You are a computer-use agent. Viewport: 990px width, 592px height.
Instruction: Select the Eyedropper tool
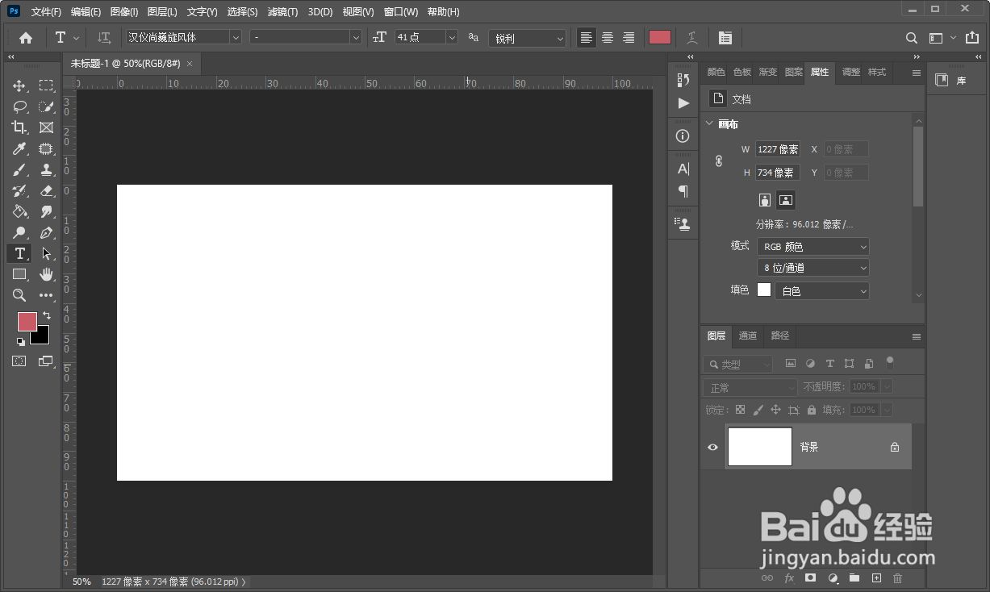coord(19,148)
